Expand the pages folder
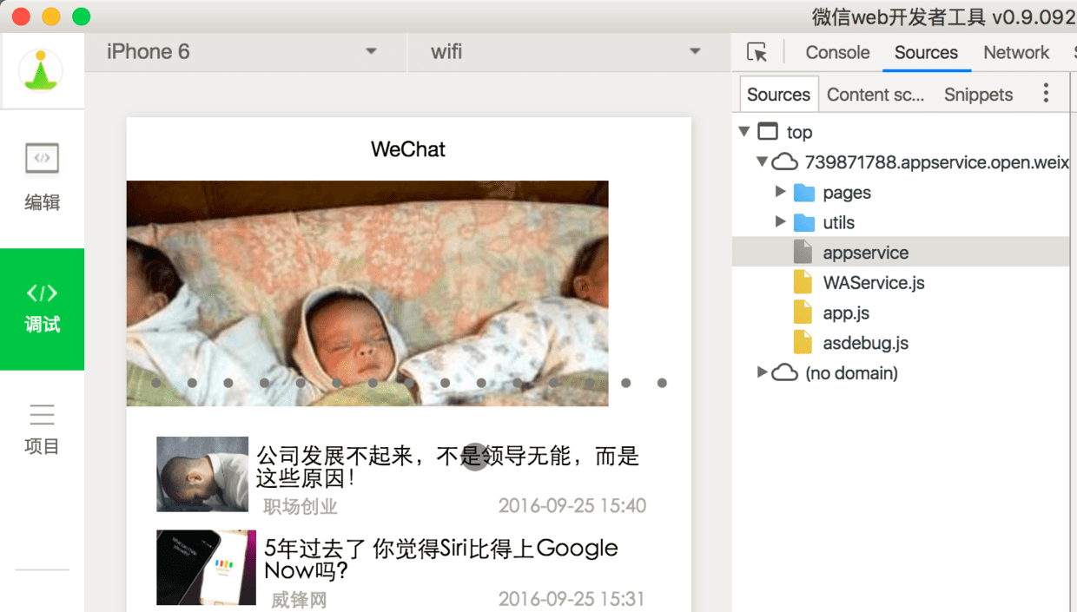 coord(780,192)
